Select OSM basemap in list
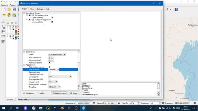The image size is (198, 111). 84,84
